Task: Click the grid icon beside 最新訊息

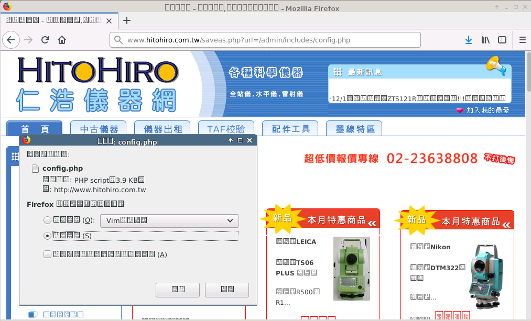Action: 338,72
